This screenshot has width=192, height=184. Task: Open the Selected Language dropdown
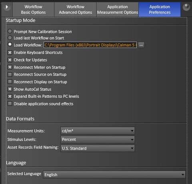(114, 174)
